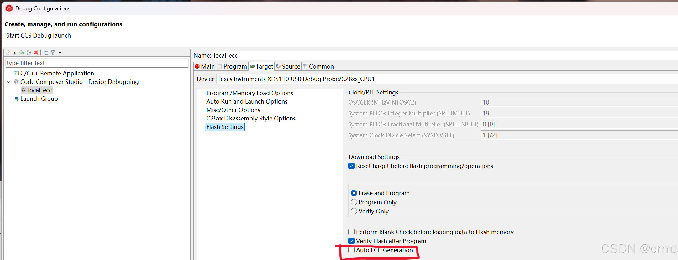678x260 pixels.
Task: Toggle Reset target before flash programming checkbox
Action: point(351,166)
